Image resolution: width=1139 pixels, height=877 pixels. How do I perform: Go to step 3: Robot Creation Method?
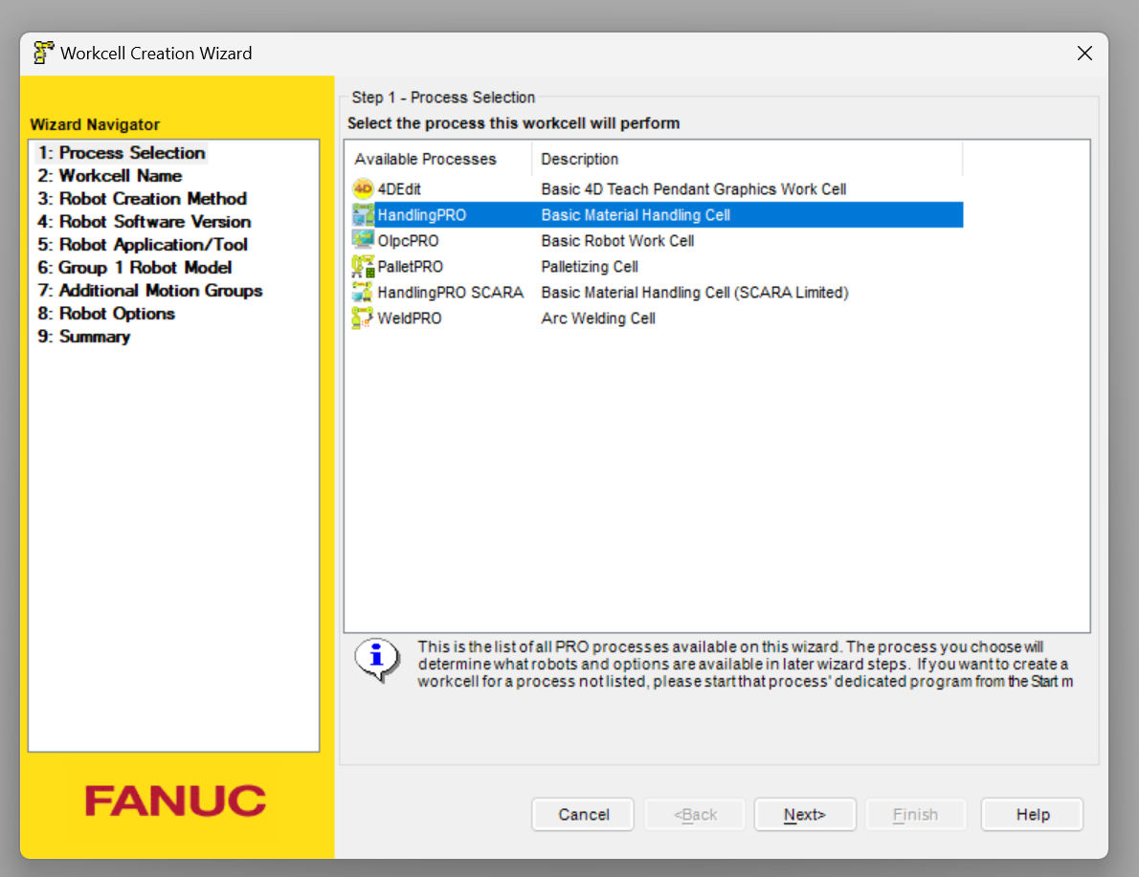[143, 199]
